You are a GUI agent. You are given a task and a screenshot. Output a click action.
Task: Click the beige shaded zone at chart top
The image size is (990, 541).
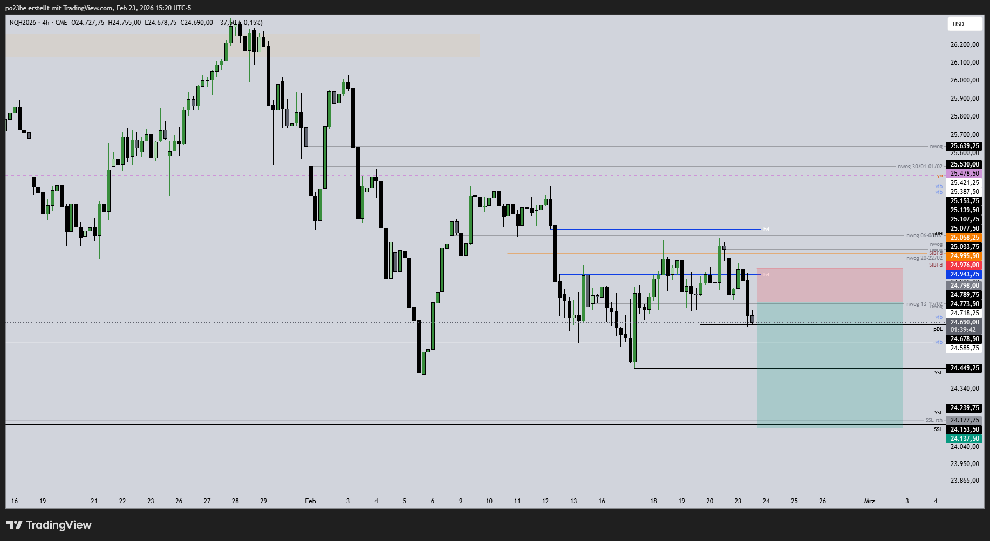[x=242, y=45]
